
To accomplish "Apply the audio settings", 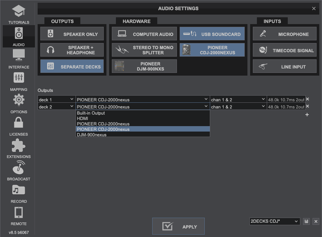I will pos(178,226).
